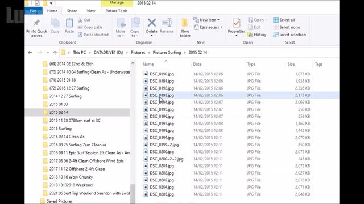Screen dimensions: 364x204
Task: Click the Tags column header
Action: (318, 64)
